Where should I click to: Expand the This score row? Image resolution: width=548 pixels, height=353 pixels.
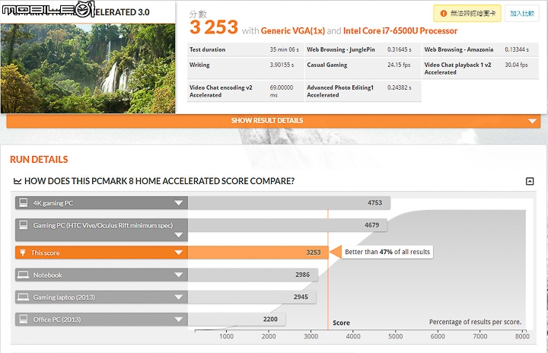point(179,253)
